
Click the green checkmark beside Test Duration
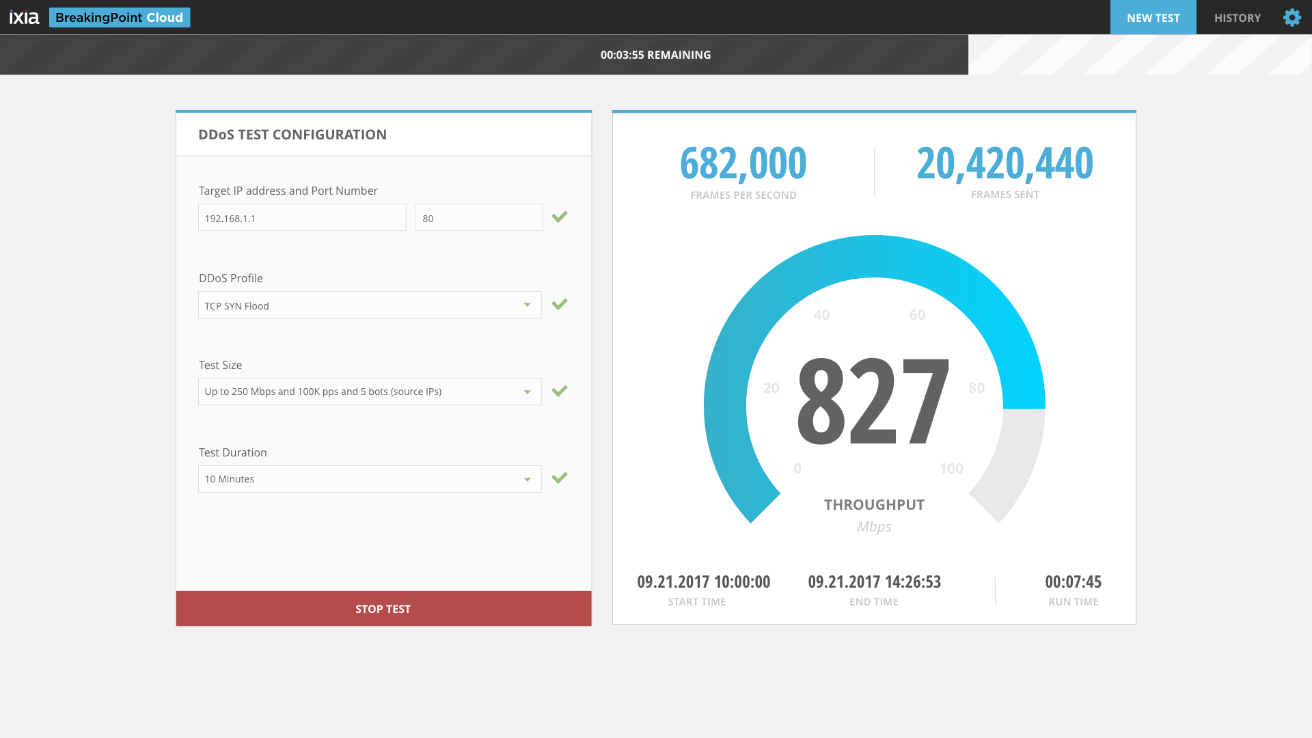(x=560, y=478)
